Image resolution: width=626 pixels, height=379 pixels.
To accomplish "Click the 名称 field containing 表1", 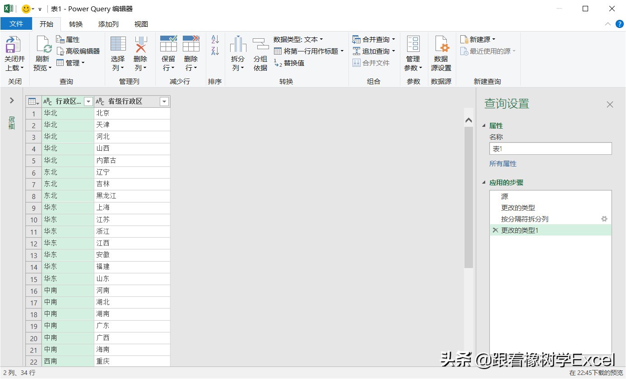I will 550,148.
